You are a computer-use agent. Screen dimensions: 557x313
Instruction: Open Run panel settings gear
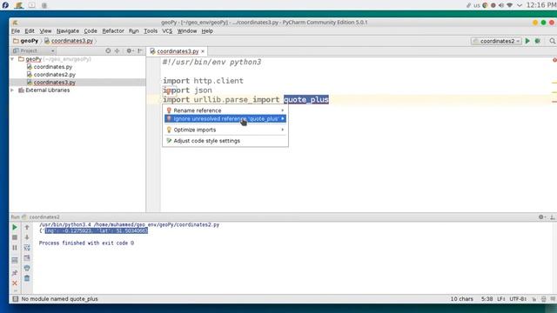541,216
